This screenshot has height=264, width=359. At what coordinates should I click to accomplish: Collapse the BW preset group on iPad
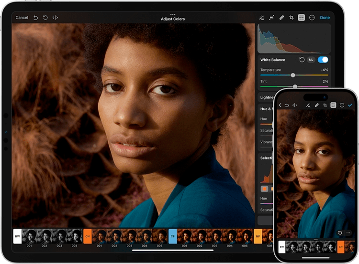17,236
